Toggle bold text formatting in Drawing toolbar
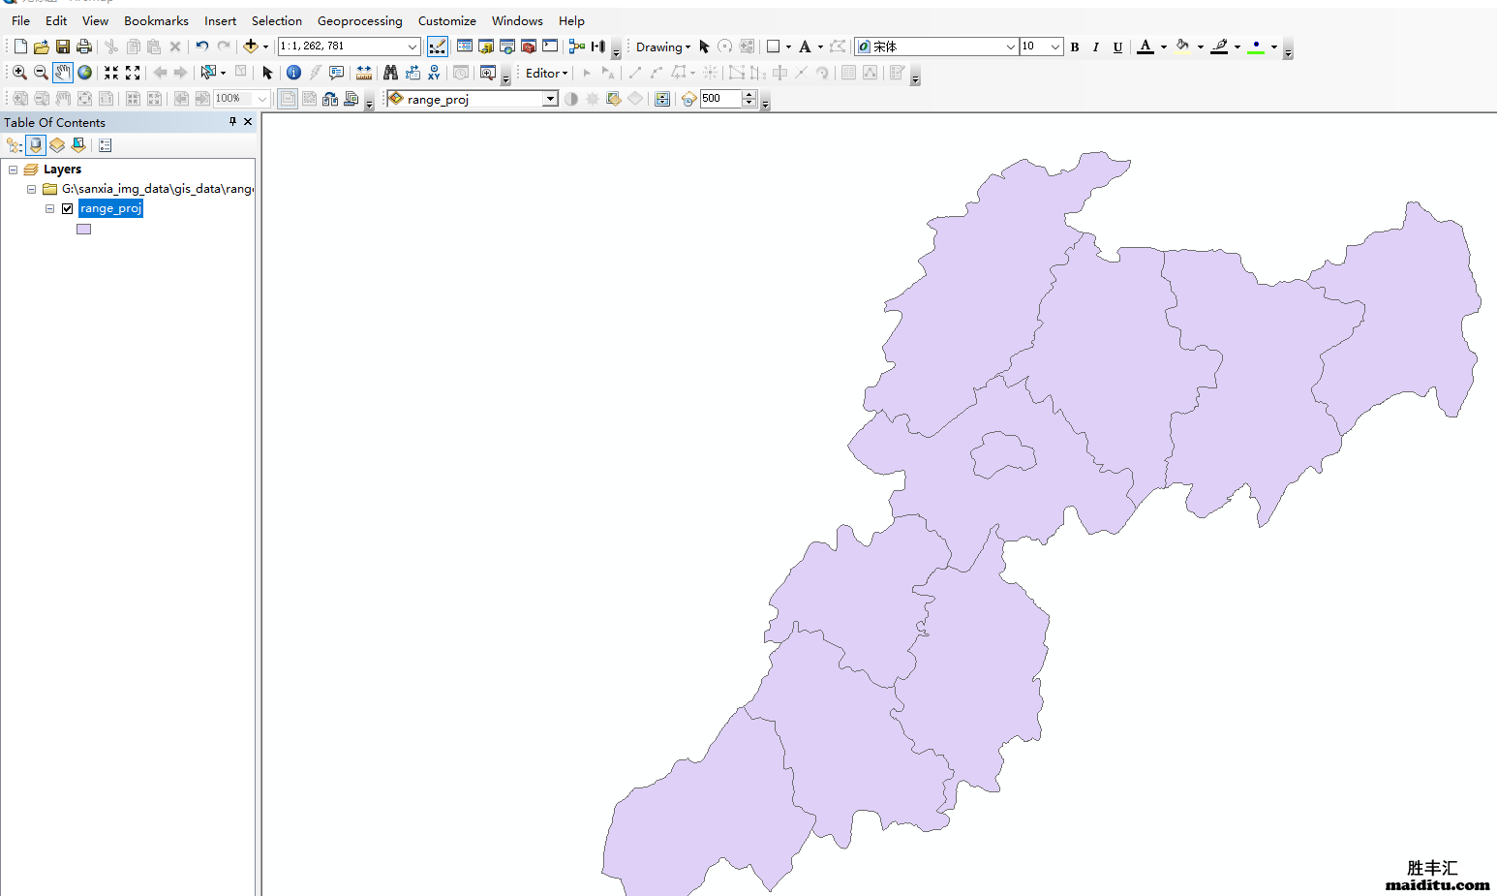 1074,46
